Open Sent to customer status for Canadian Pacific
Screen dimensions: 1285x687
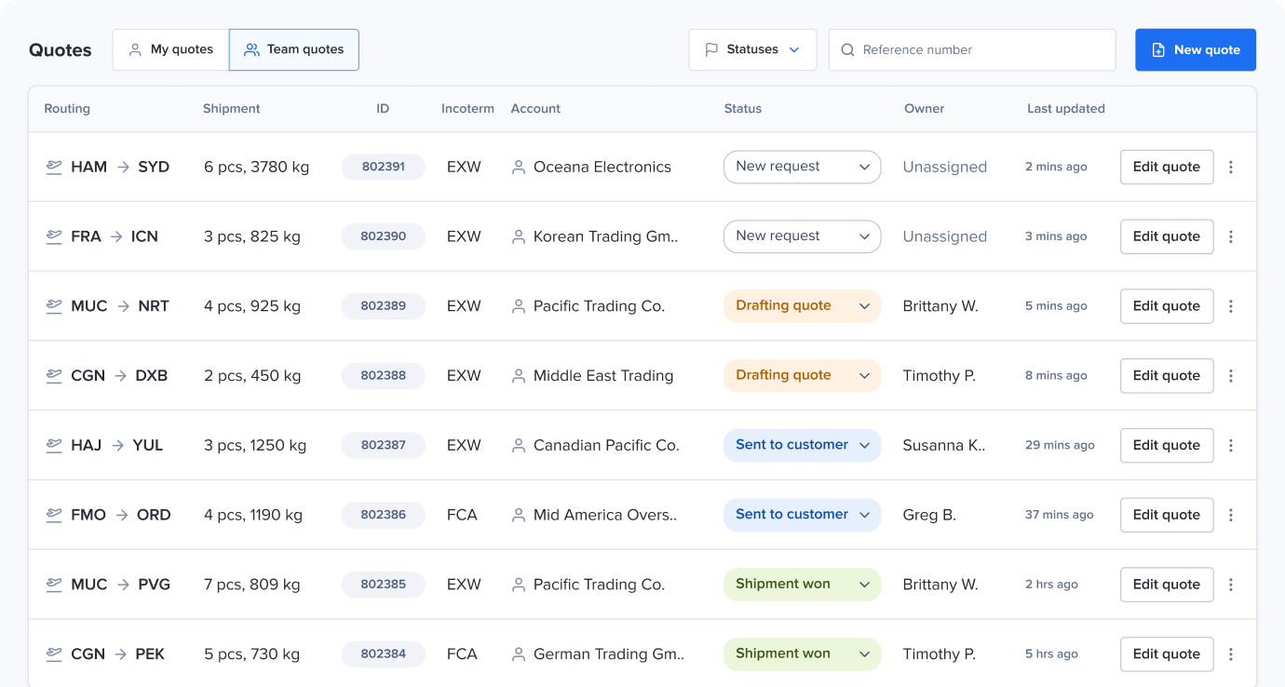802,445
